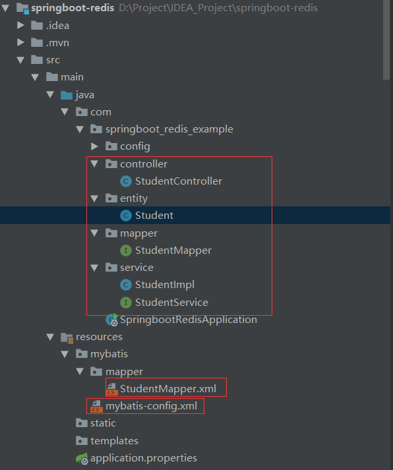Click the StudentMapper interface icon
The image size is (393, 470).
126,250
